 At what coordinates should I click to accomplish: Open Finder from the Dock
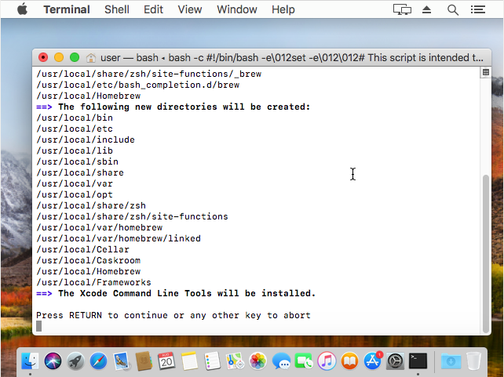click(30, 361)
